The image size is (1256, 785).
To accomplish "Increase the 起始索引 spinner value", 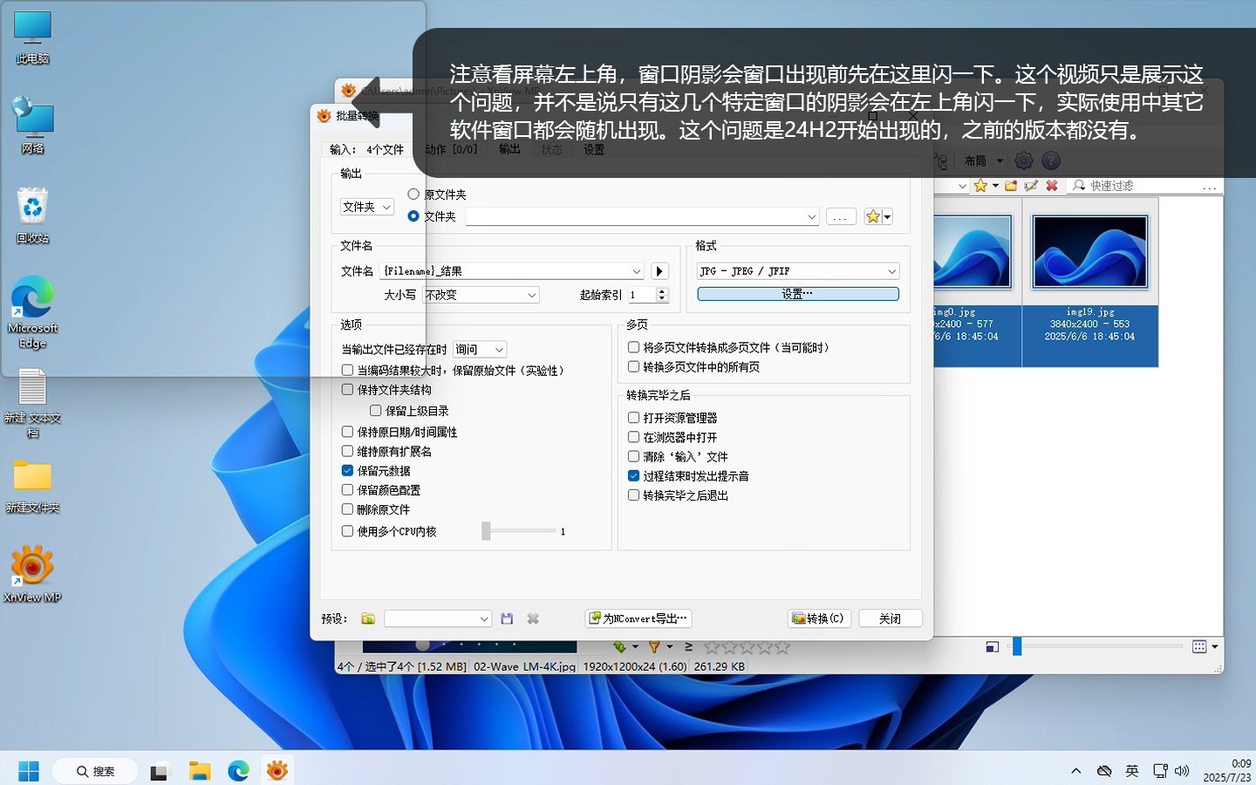I will pyautogui.click(x=662, y=290).
